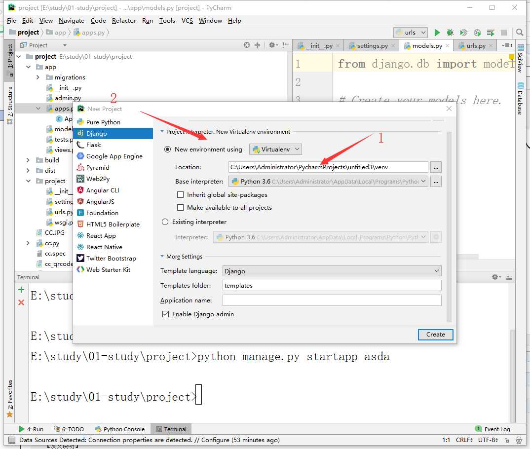Collapse all in Project panel
This screenshot has width=530, height=449.
tap(258, 45)
